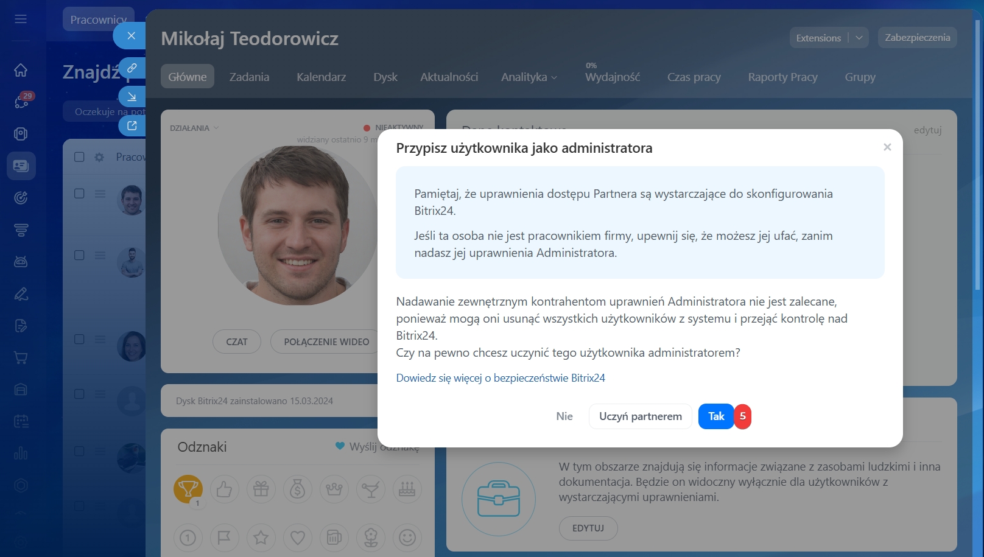Open notifications icon with 29 badge
The height and width of the screenshot is (557, 984).
click(x=22, y=101)
